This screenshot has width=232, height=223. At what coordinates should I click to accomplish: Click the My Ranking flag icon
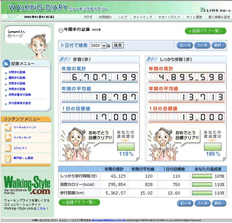coord(8,138)
